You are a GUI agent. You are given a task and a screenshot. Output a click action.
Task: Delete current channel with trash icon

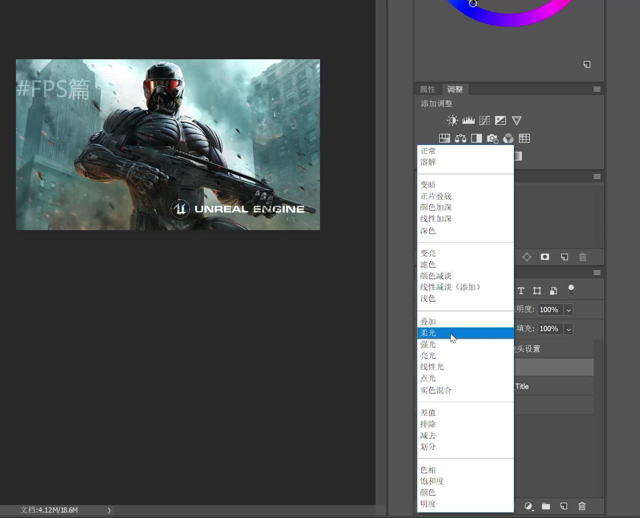tap(583, 257)
